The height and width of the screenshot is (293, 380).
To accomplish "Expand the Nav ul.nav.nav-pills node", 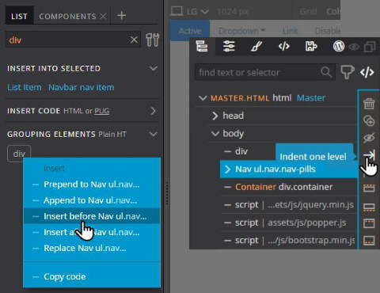I will [227, 169].
